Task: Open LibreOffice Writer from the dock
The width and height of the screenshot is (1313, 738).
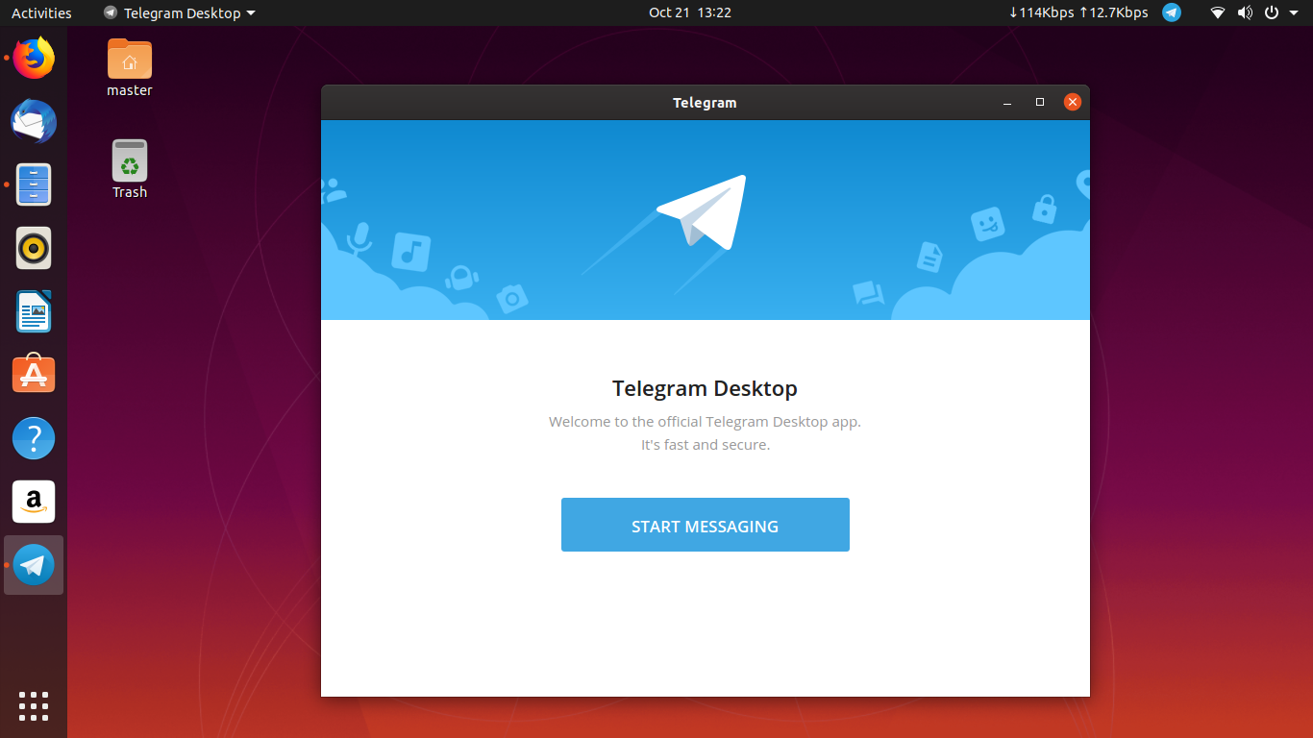Action: tap(33, 311)
